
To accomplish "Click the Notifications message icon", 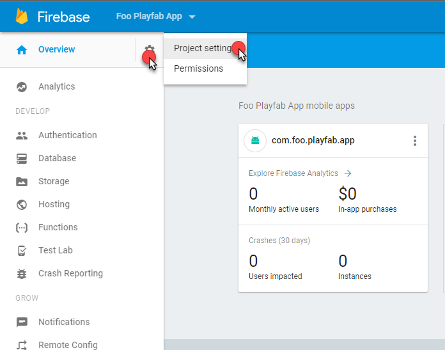I will [x=22, y=322].
